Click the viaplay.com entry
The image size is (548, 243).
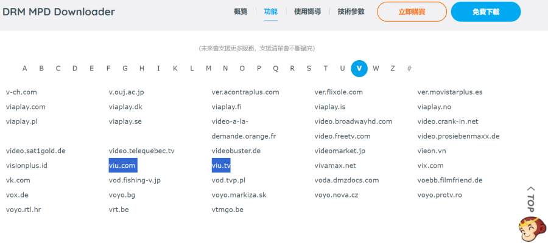(x=26, y=107)
